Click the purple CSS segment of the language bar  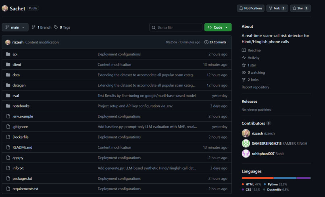coord(303,178)
